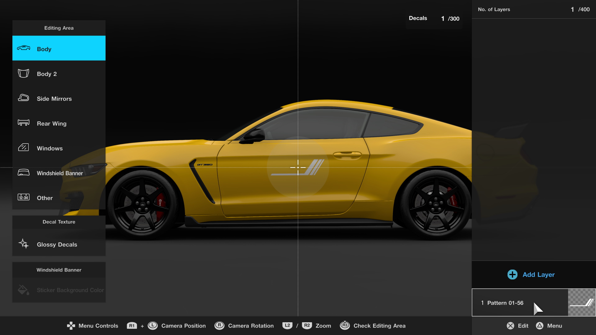The image size is (596, 335).
Task: Click Edit next to the X button
Action: coord(517,326)
